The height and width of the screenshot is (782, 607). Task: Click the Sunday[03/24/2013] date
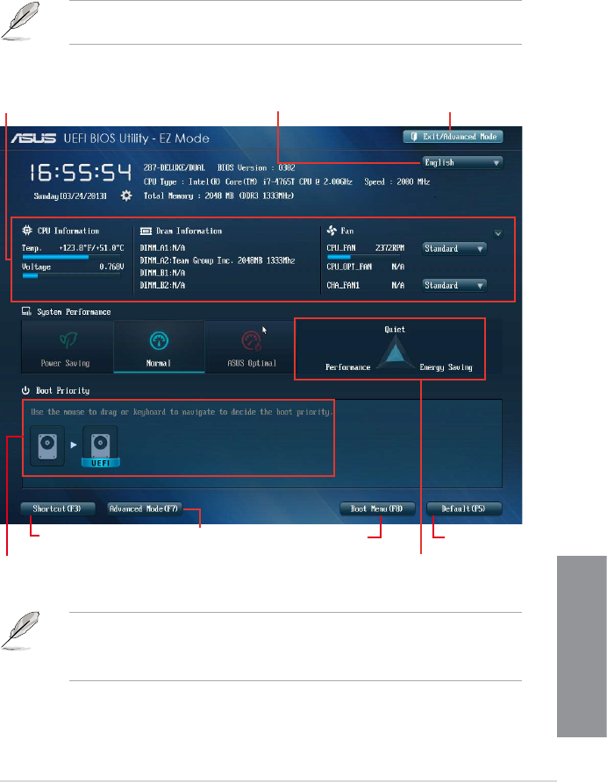70,196
